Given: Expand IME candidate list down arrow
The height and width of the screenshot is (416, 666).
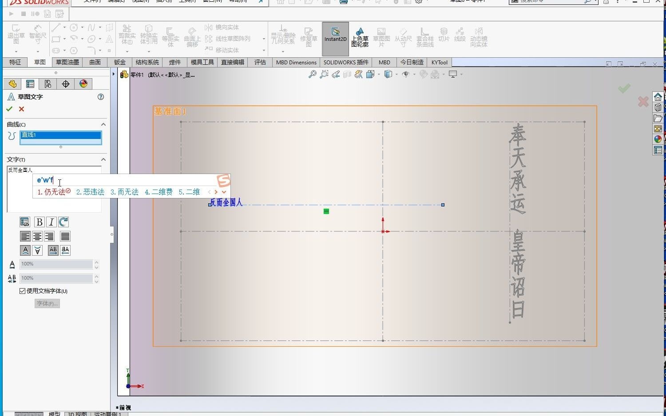Looking at the screenshot, I should pyautogui.click(x=224, y=192).
